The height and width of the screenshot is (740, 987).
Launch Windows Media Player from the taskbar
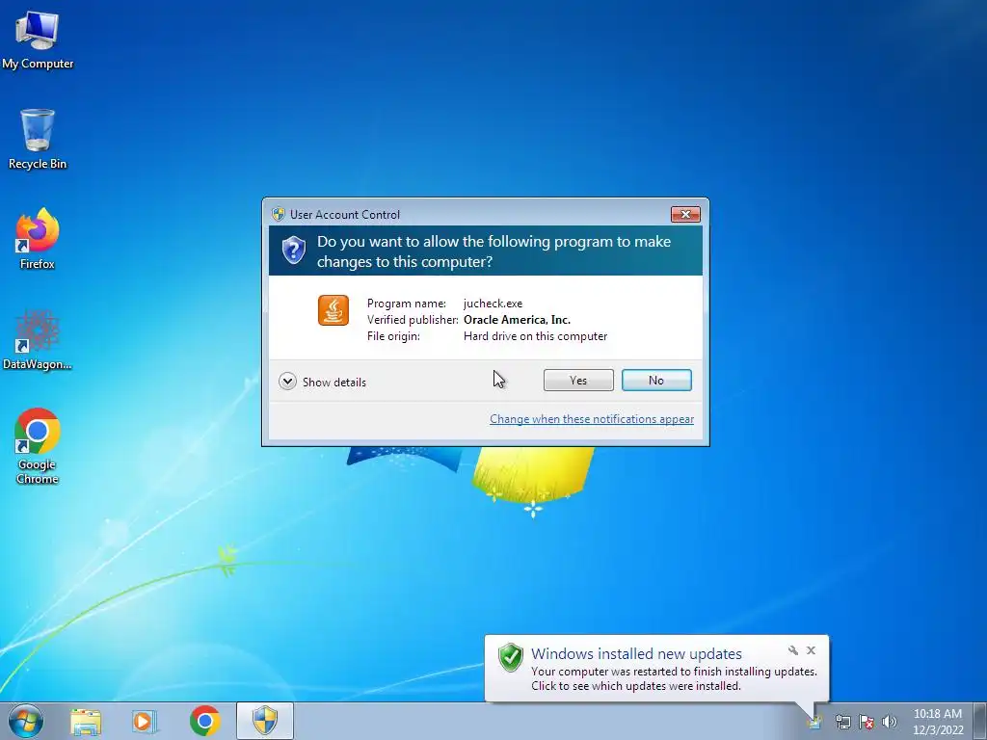click(144, 721)
